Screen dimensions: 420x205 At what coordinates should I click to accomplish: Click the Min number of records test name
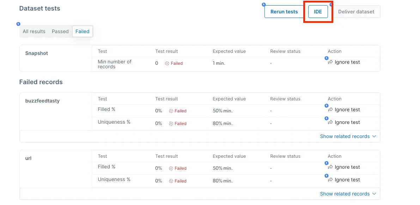click(x=115, y=64)
